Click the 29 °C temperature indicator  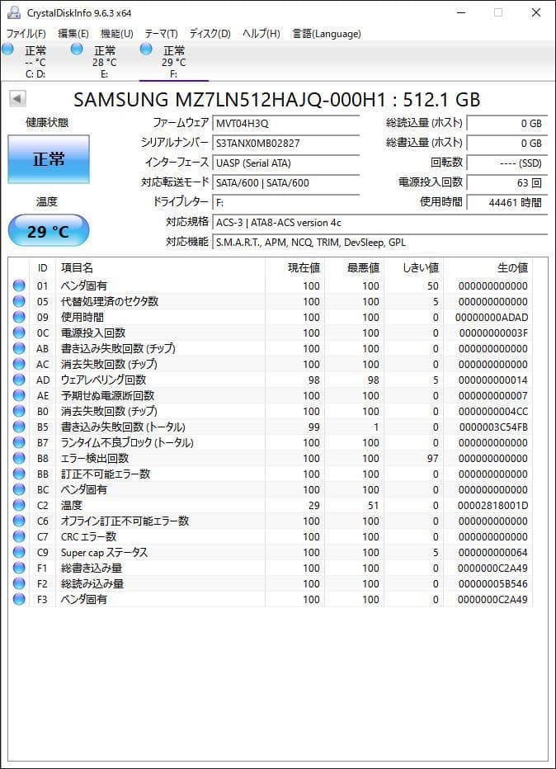[49, 231]
